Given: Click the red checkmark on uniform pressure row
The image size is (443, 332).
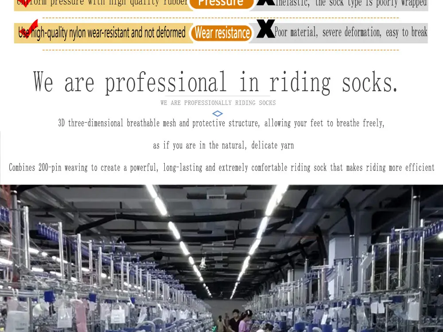Looking at the screenshot, I should click(x=26, y=4).
